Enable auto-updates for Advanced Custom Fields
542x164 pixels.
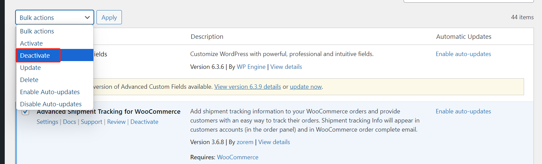(x=463, y=54)
